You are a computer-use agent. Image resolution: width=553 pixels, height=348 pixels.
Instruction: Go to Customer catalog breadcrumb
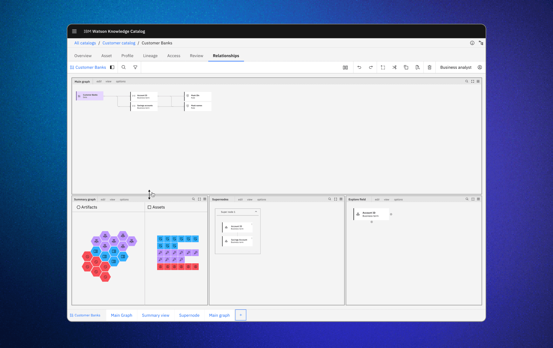[119, 43]
